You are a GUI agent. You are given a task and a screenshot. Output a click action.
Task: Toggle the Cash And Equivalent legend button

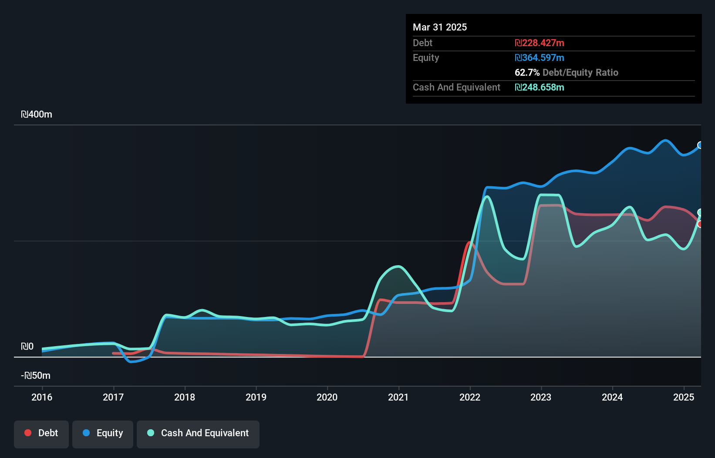(198, 434)
